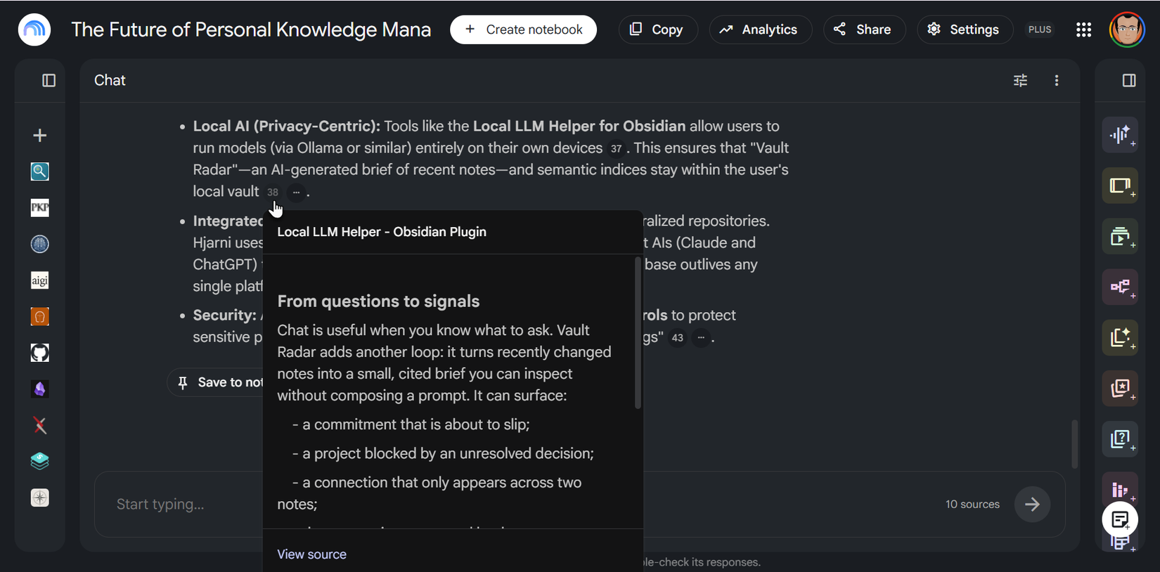Click the bold text Local AI (Privacy-Centric):
Image resolution: width=1160 pixels, height=572 pixels.
(286, 126)
